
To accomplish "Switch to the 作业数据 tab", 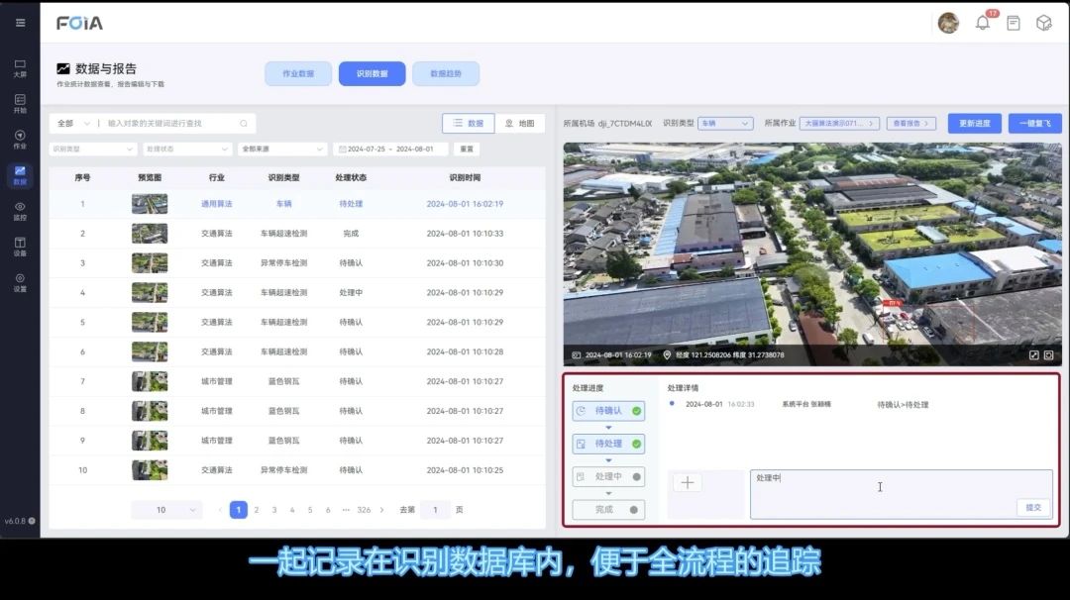I will (298, 73).
